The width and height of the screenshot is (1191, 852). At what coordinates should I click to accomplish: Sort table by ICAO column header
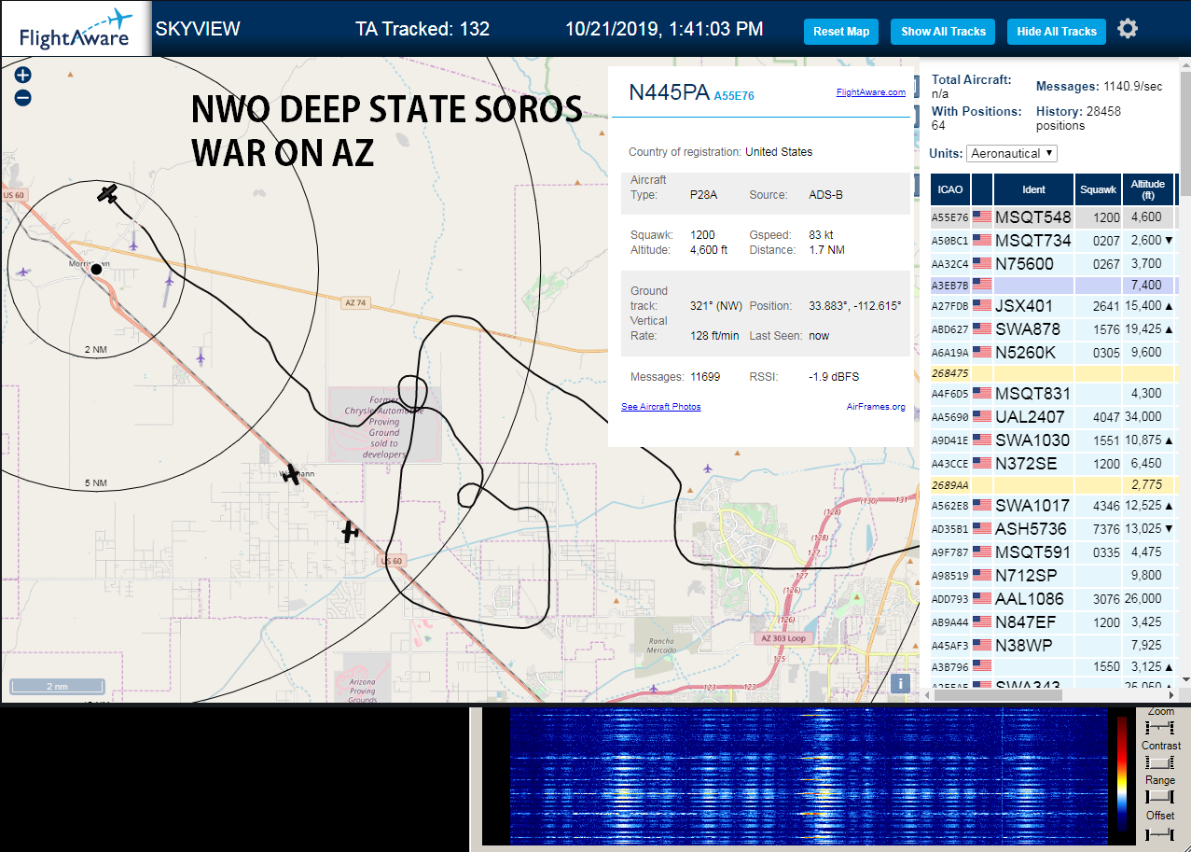pos(950,189)
